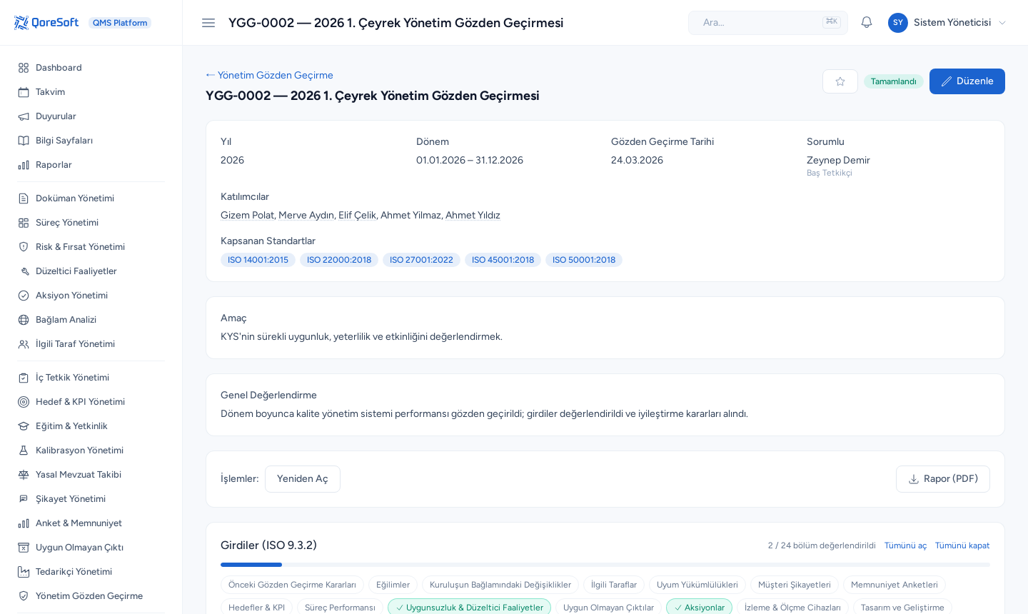Viewport: 1028px width, 614px height.
Task: Jump to Kuruluşun Bağlamındaki Değişiklikler section
Action: pos(500,585)
